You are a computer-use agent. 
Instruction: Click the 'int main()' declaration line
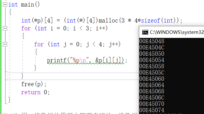click(24, 5)
